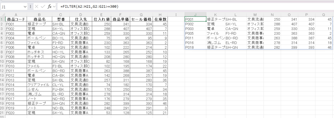Select value 11 in column Q
This screenshot has height=118, width=334.
click(x=324, y=28)
